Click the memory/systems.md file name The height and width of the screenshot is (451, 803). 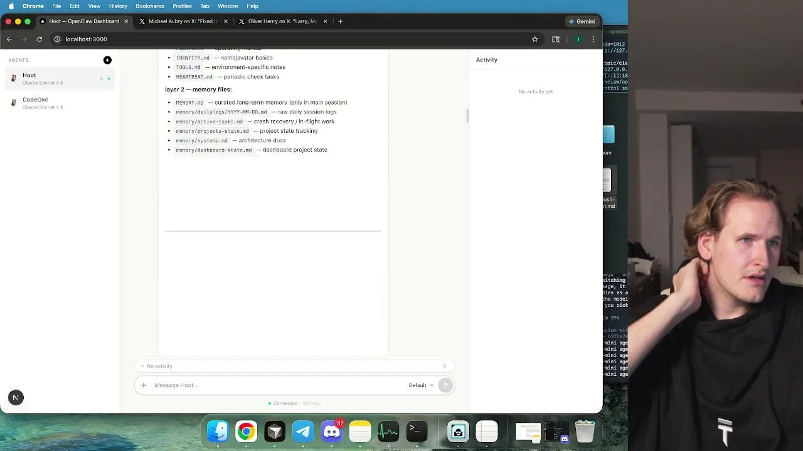tap(201, 140)
